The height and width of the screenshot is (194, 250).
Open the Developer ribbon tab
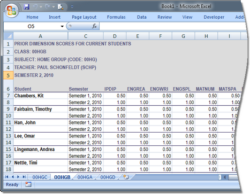point(214,17)
